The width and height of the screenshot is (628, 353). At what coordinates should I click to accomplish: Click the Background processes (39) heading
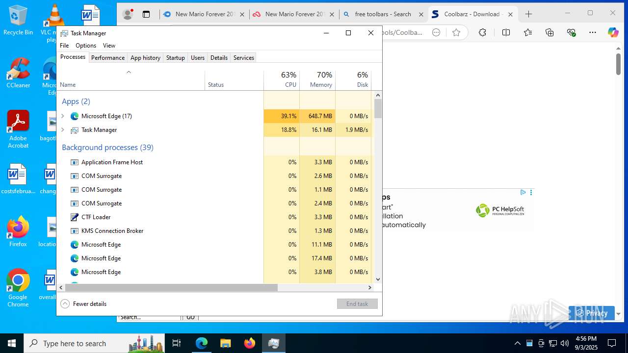(x=107, y=148)
